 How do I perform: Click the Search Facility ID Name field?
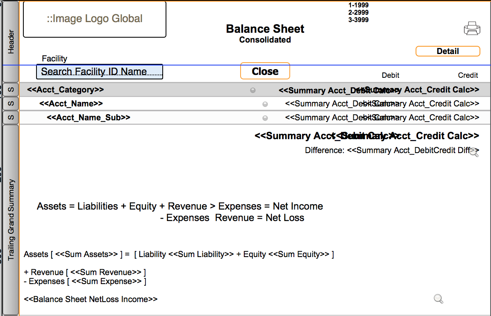coord(100,72)
